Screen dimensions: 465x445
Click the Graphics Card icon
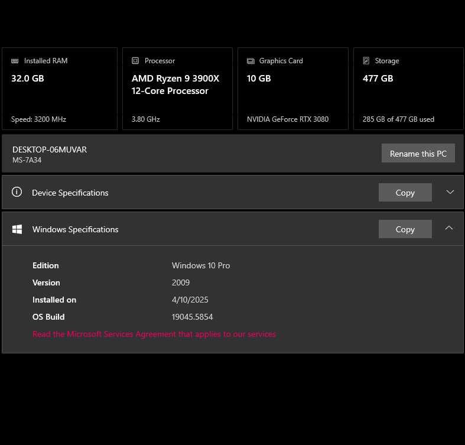pos(251,61)
